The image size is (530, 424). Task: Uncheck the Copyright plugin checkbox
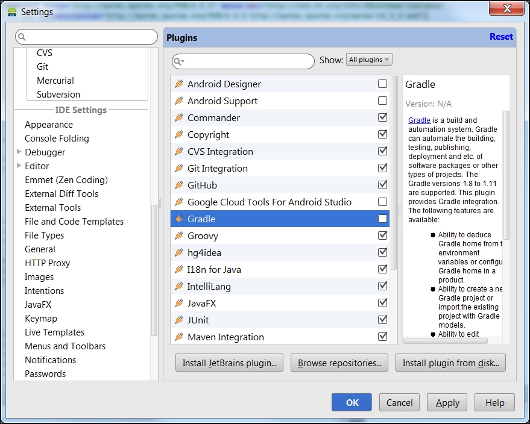click(382, 134)
